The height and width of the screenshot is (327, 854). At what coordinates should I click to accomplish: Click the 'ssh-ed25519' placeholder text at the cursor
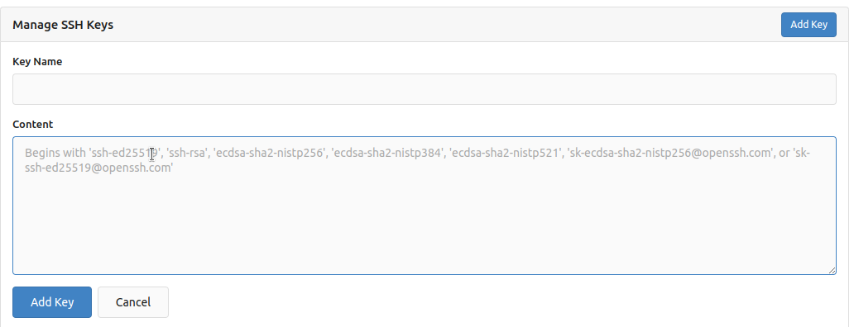[x=125, y=154]
